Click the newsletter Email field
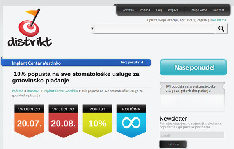The width and height of the screenshot is (234, 149). [192, 135]
